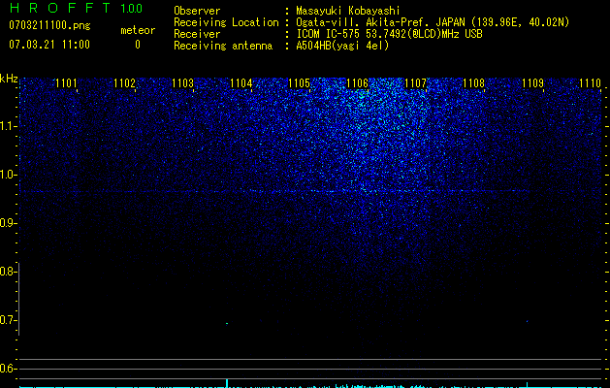Click time marker 1101
Screen dimensions: 610x388
pyautogui.click(x=66, y=82)
